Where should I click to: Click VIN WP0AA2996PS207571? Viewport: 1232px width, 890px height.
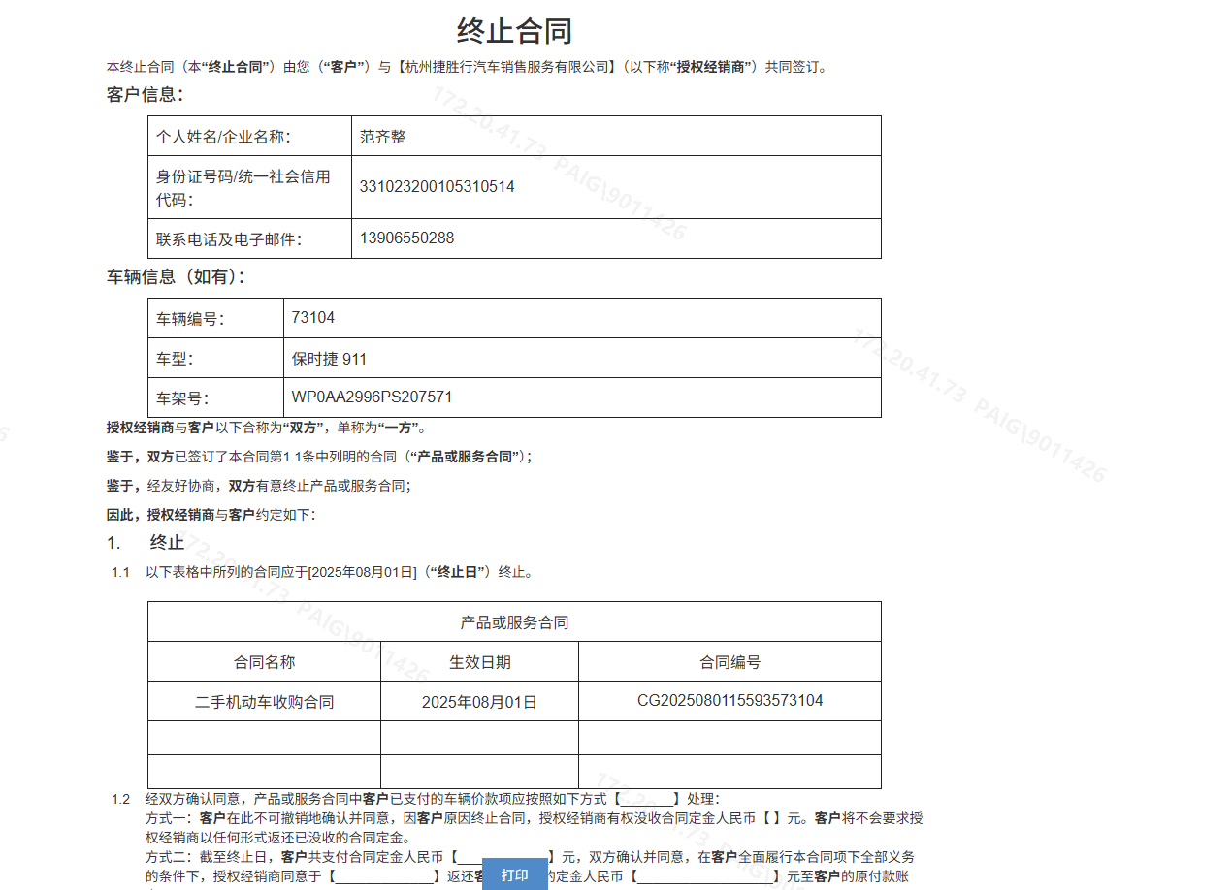[372, 397]
